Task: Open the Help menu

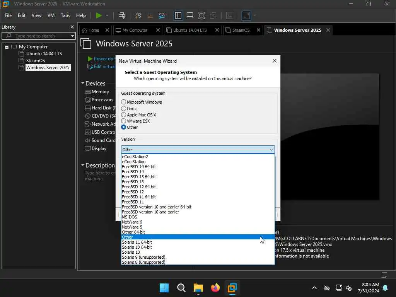Action: [81, 15]
